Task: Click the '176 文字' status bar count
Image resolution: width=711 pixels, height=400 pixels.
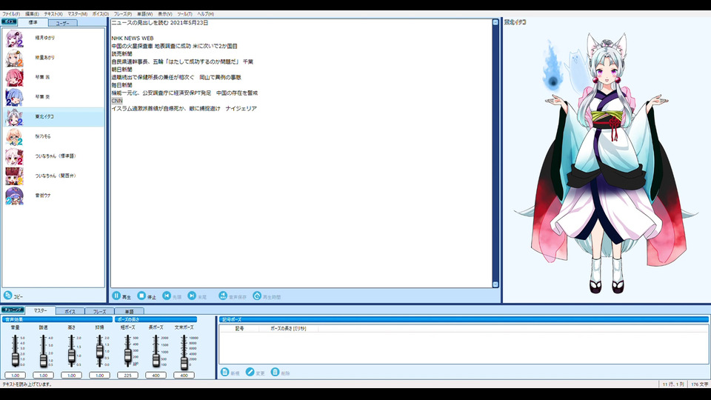Action: point(699,384)
